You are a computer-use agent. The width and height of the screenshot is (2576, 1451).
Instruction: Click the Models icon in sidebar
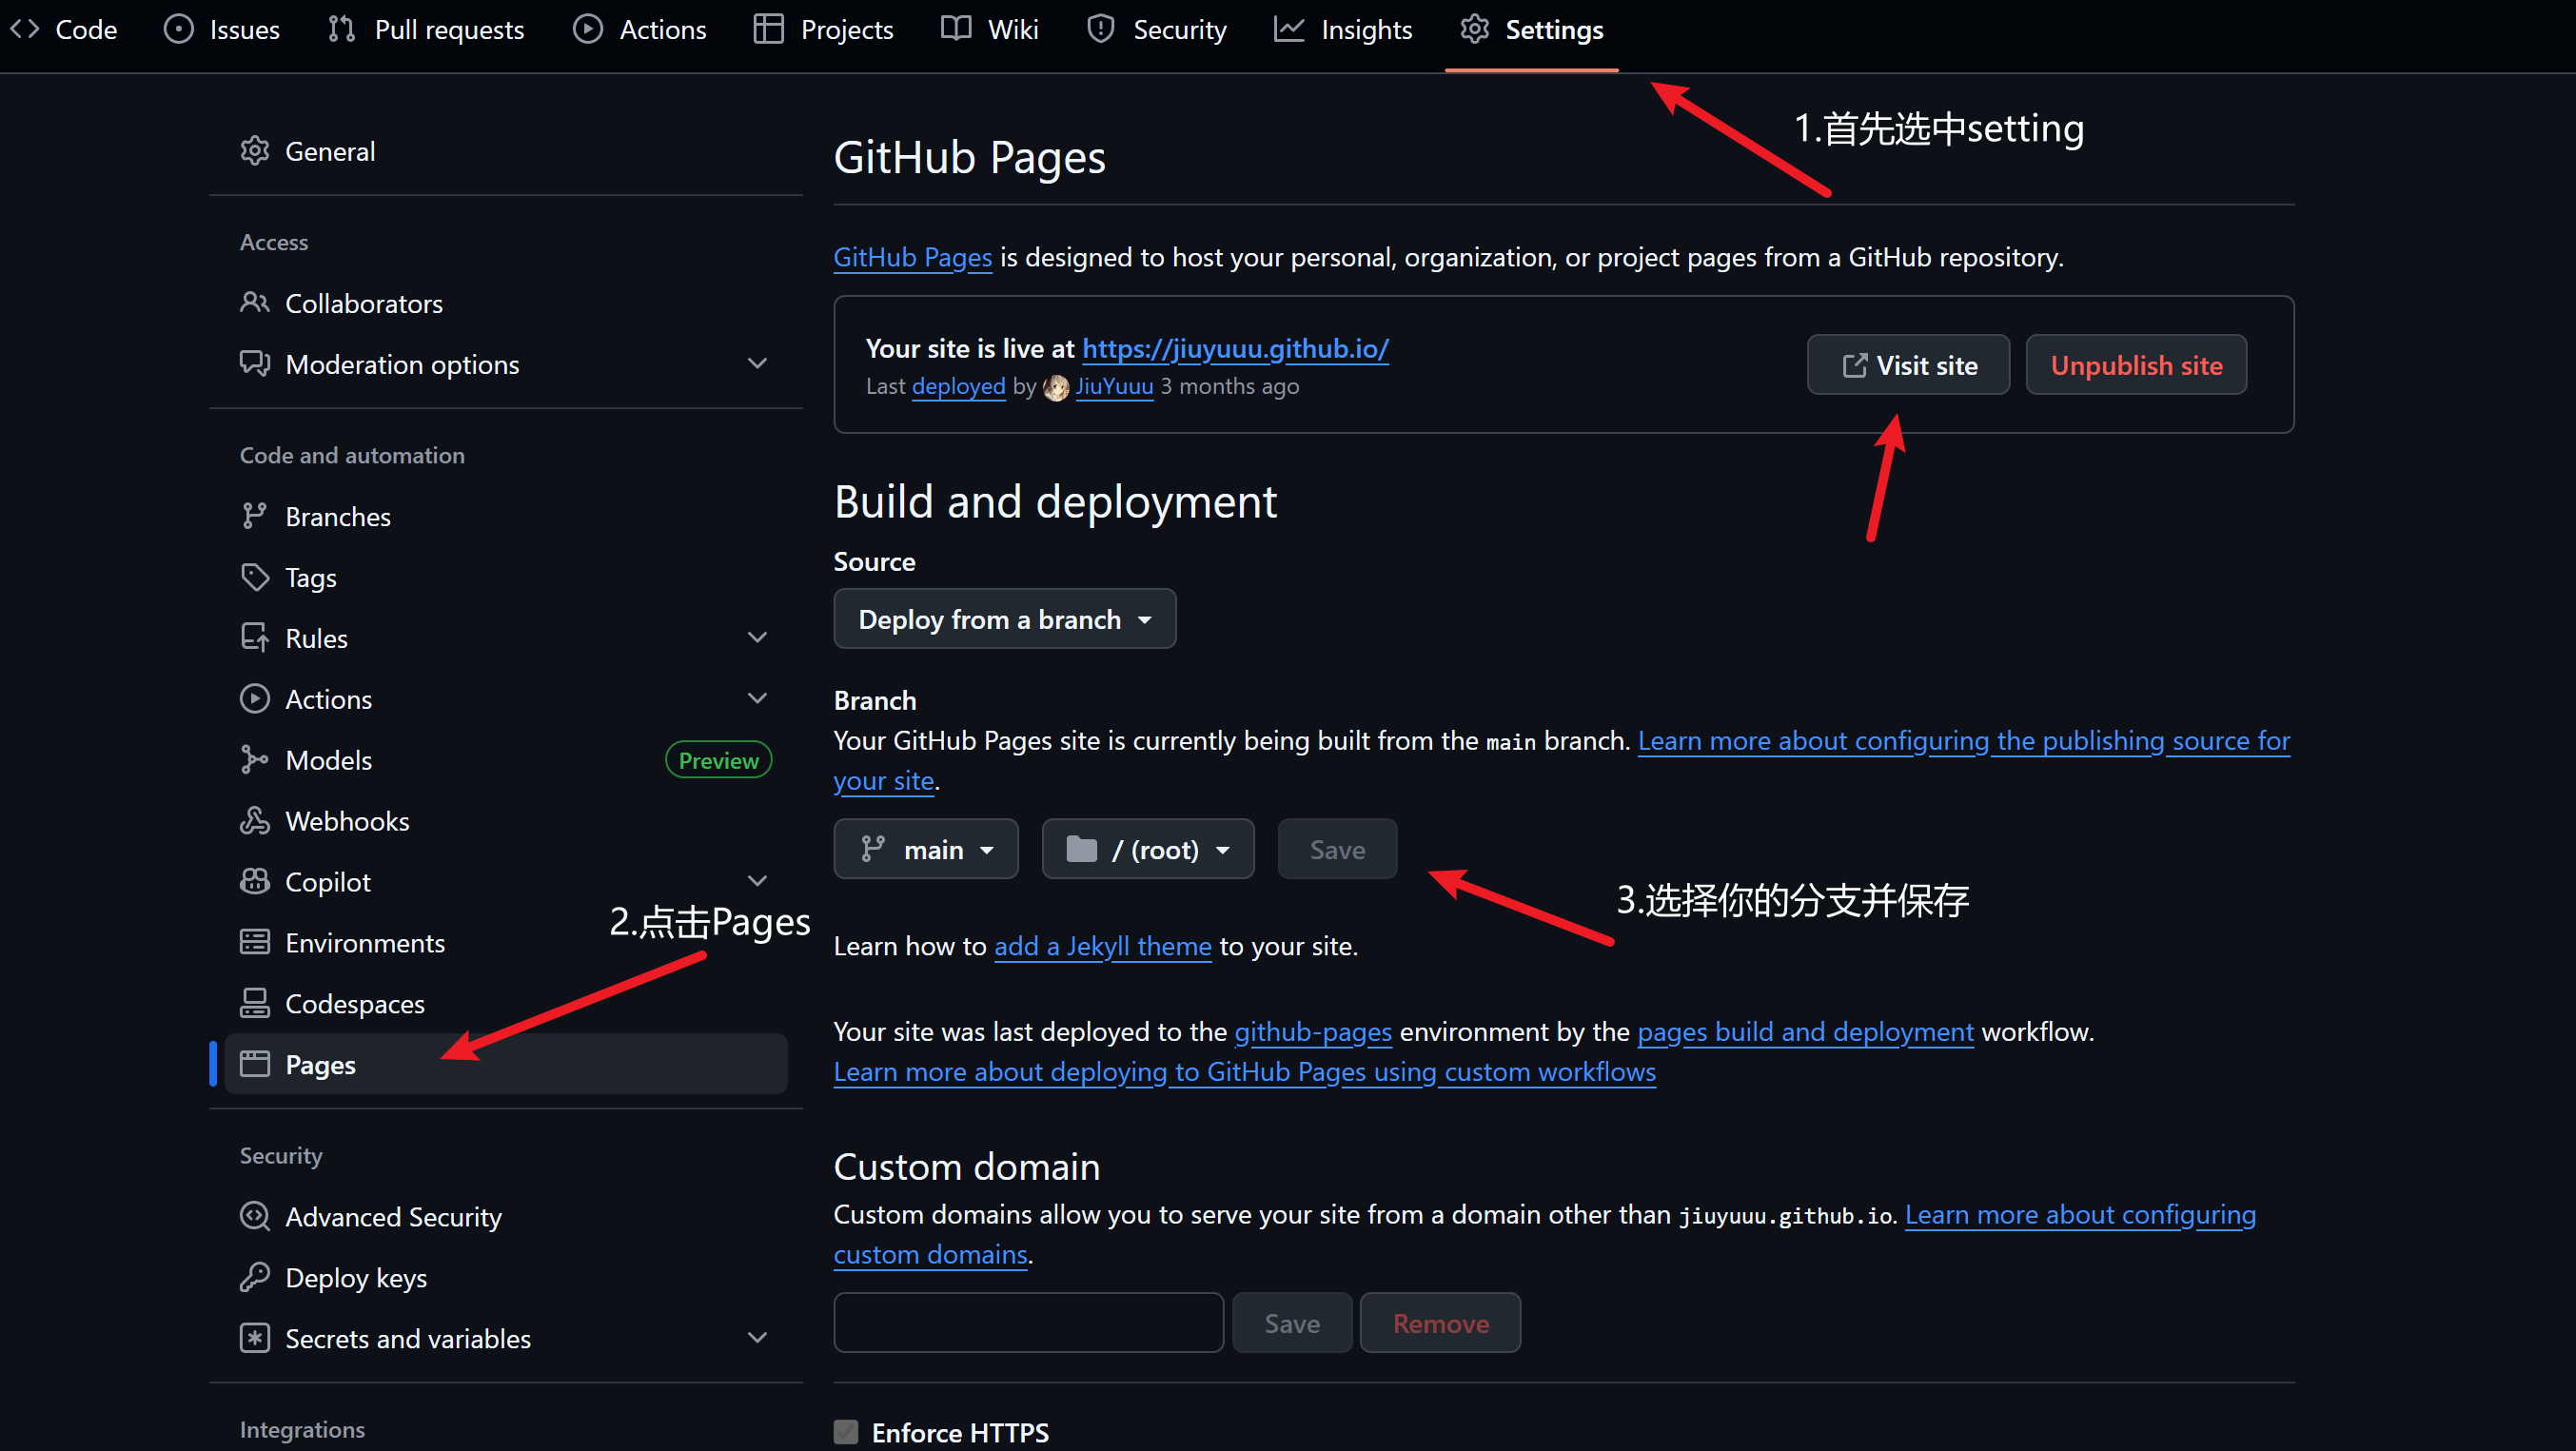tap(254, 759)
